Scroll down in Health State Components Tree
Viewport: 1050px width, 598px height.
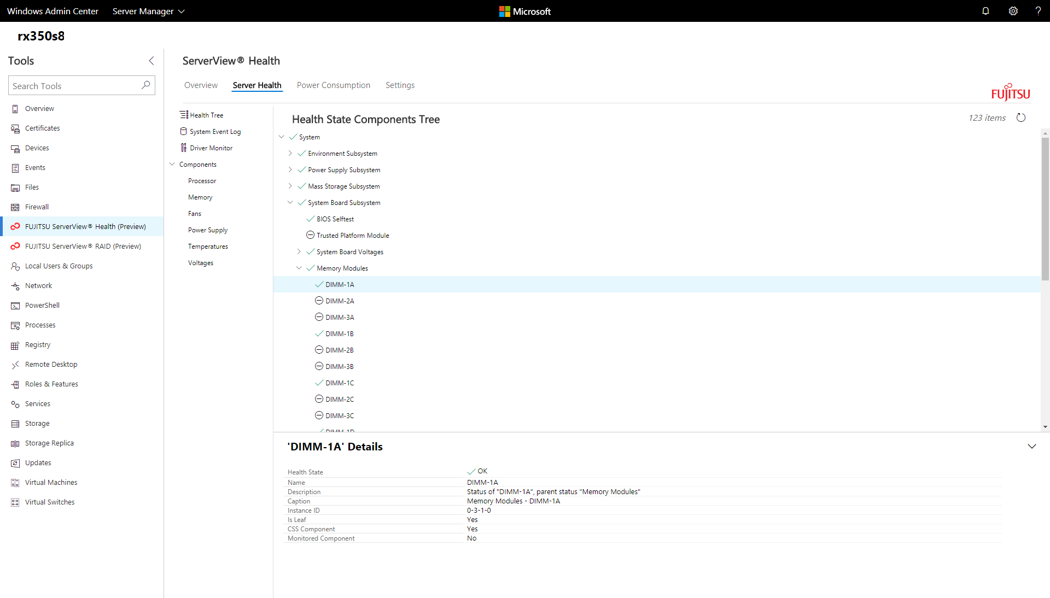coord(1045,426)
